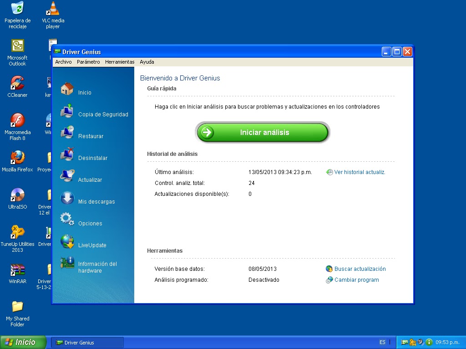Open the Inicio home icon in sidebar
Viewport: 466px width, 349px height.
pyautogui.click(x=67, y=89)
